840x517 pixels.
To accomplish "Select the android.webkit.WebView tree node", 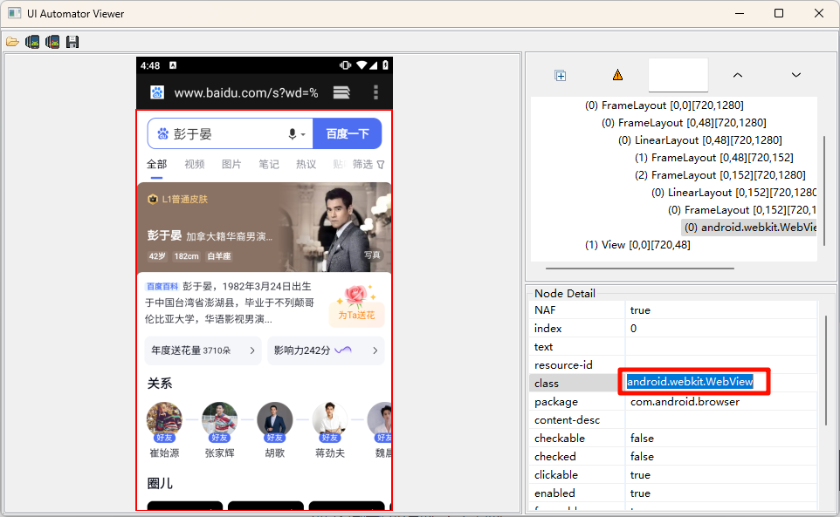I will pyautogui.click(x=749, y=228).
